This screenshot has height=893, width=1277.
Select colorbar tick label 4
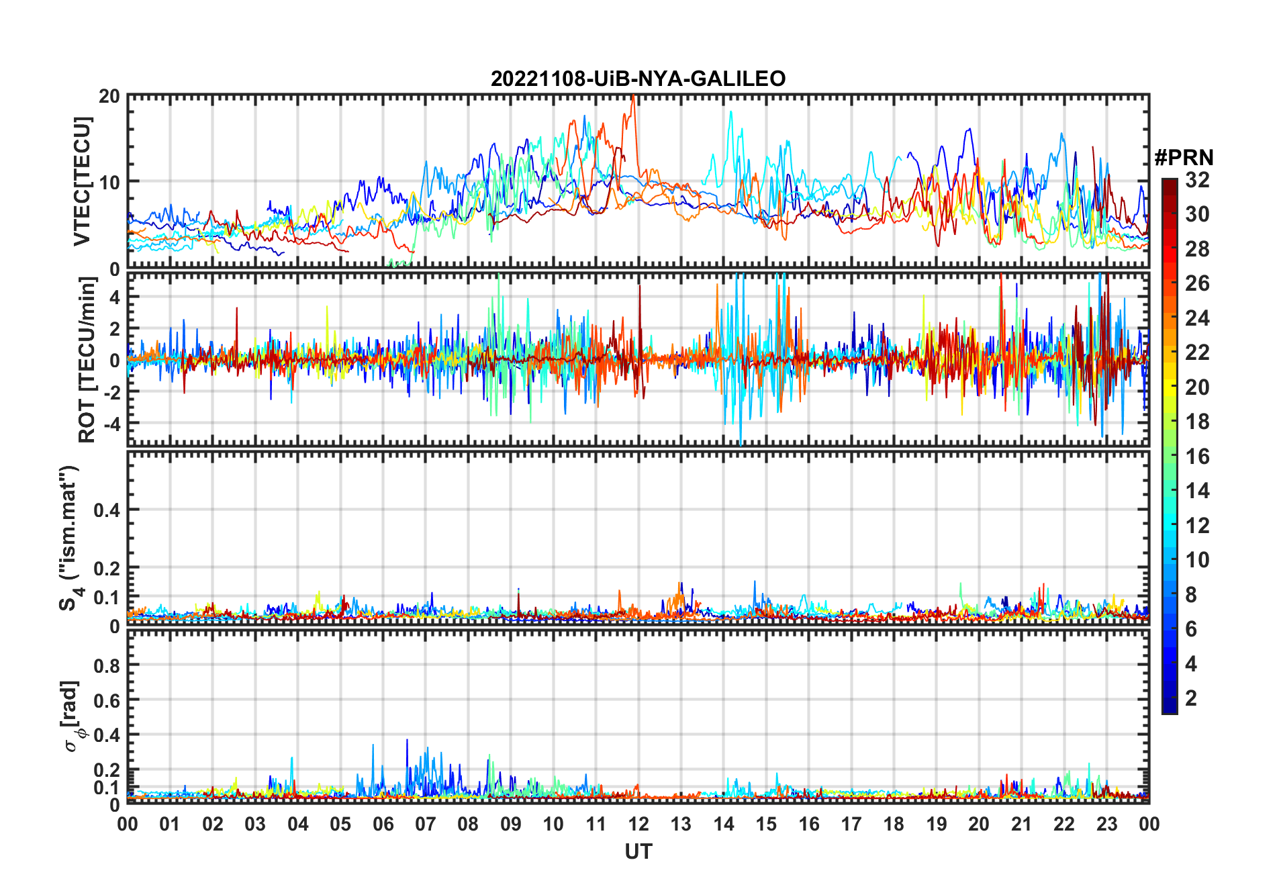[x=1191, y=664]
